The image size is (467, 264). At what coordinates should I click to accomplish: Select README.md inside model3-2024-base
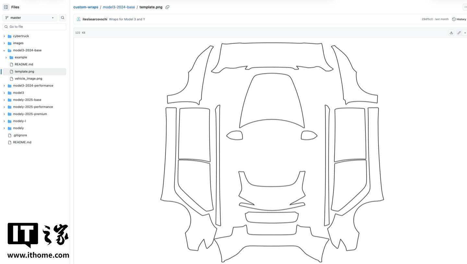[x=24, y=64]
